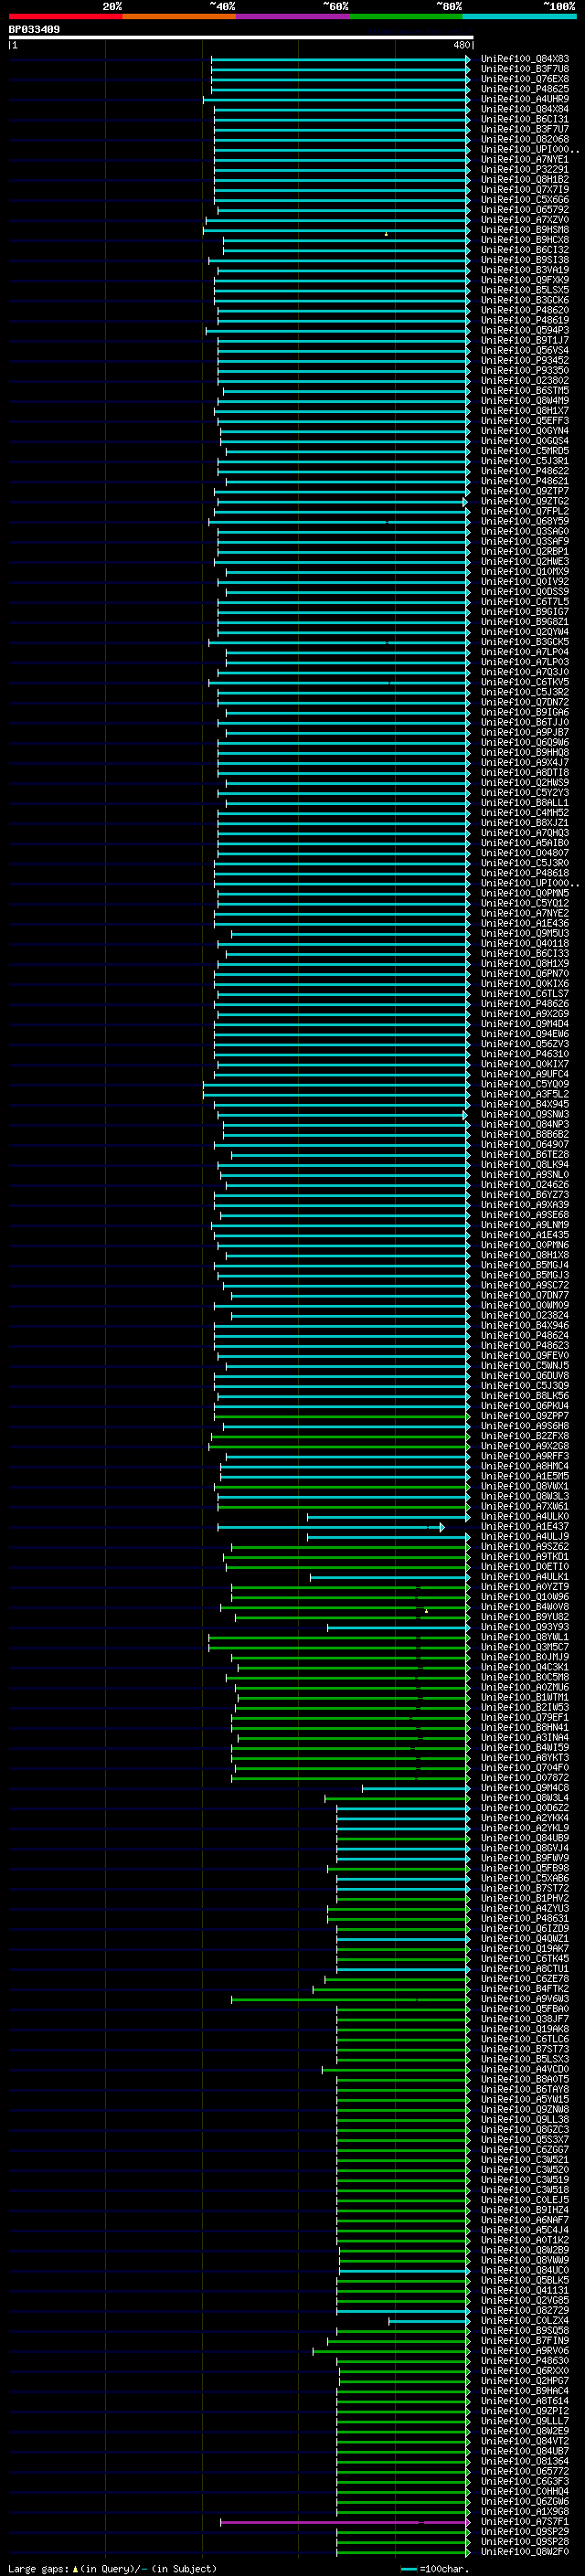Viewport: 585px width, 2576px height.
Task: Click the short cyan bar for UniRef100_A1E437
Action: 331,1527
